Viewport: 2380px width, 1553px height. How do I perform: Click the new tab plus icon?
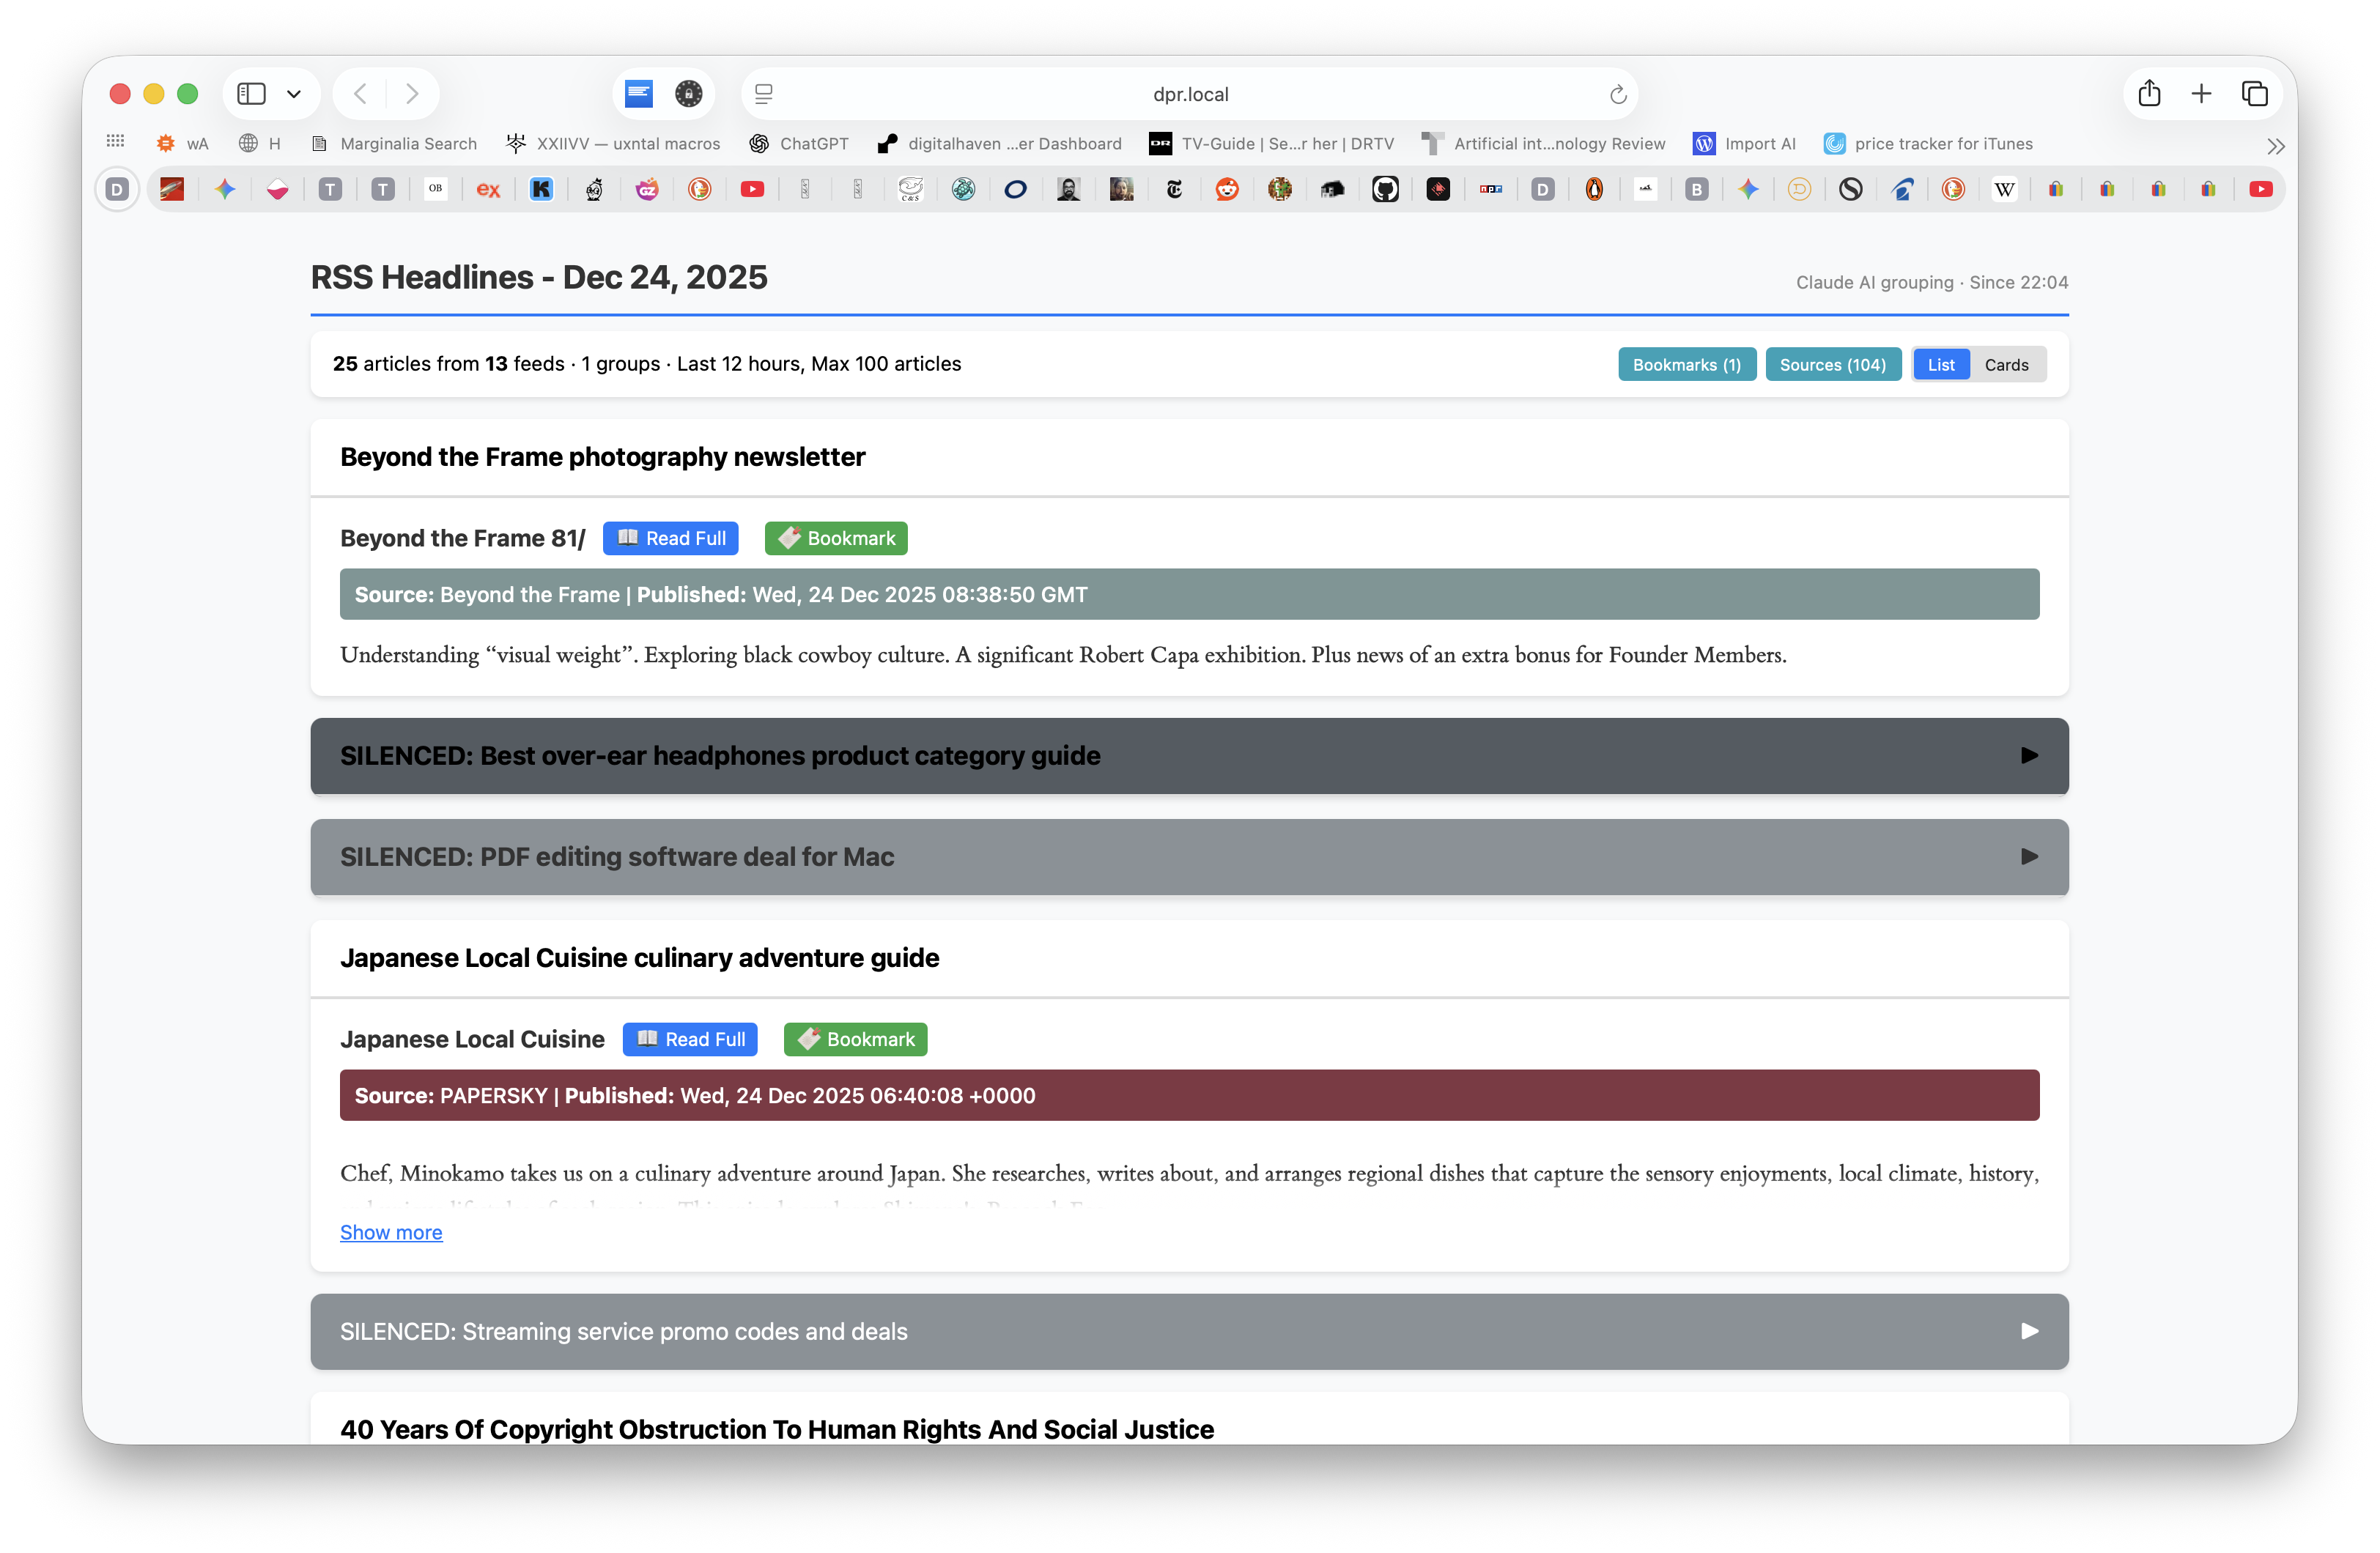click(2201, 94)
